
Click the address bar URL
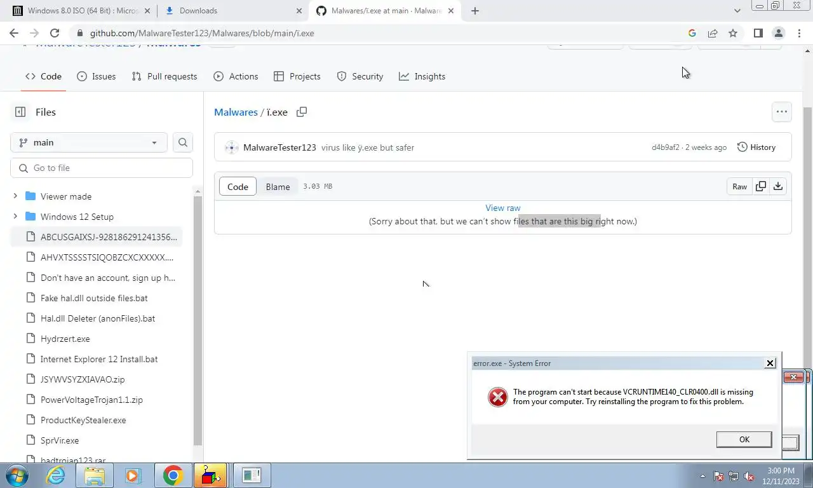(x=201, y=33)
